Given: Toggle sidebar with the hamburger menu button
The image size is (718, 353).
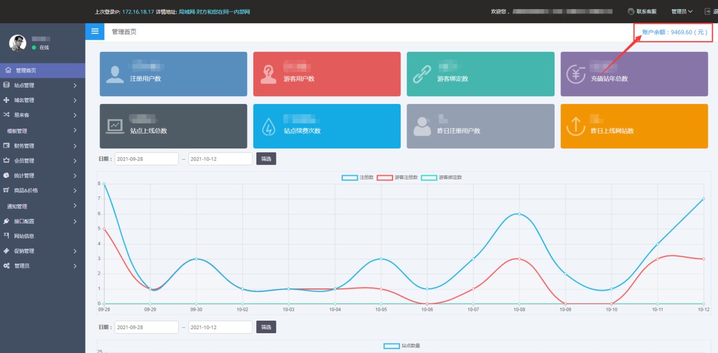Looking at the screenshot, I should tap(95, 31).
